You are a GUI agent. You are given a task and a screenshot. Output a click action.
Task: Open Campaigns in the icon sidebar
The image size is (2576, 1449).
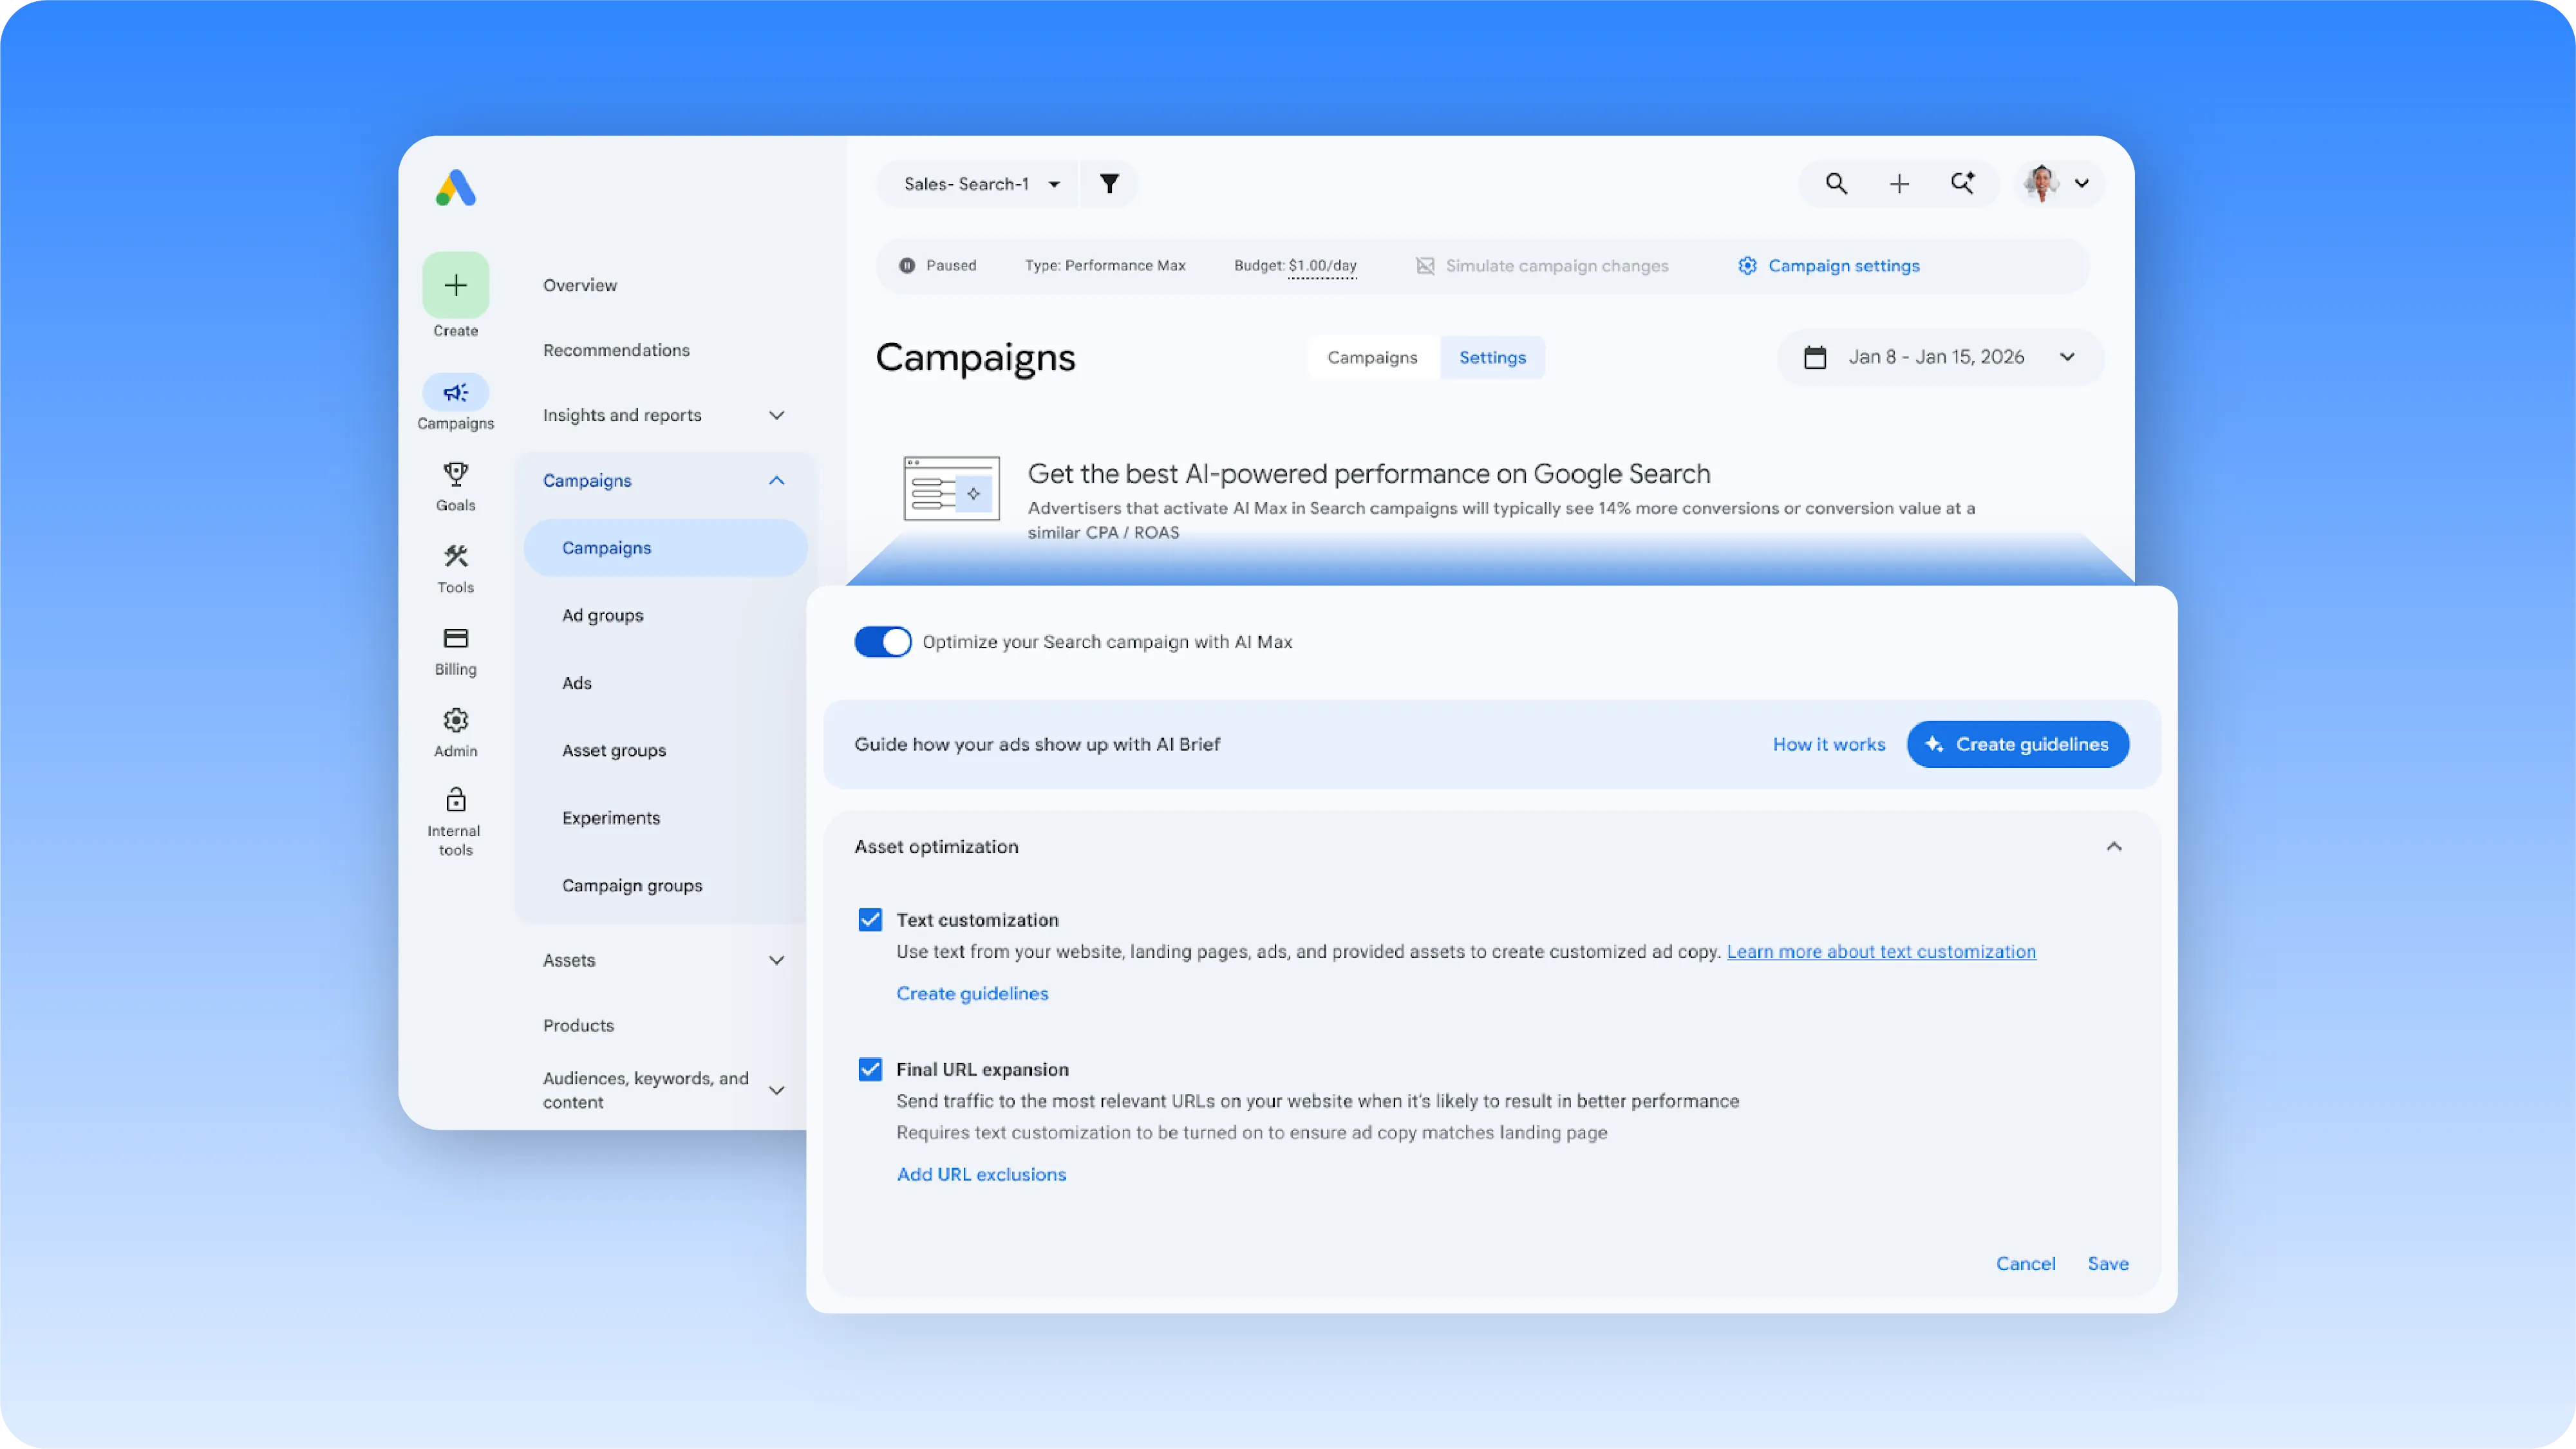click(456, 402)
